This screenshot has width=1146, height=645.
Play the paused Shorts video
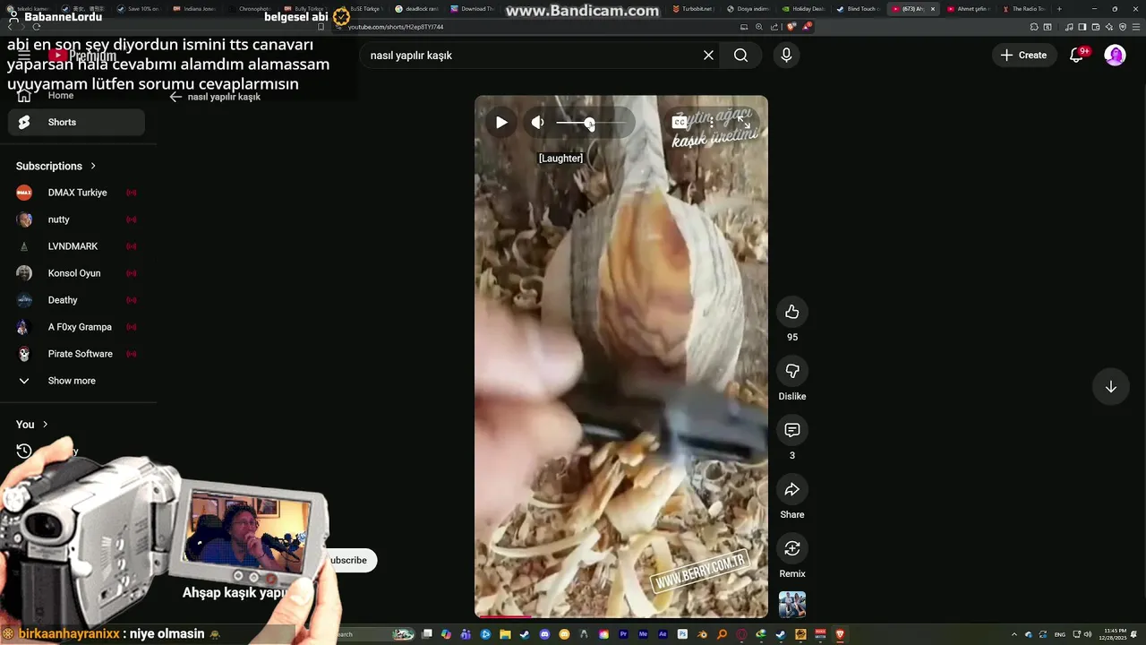501,123
